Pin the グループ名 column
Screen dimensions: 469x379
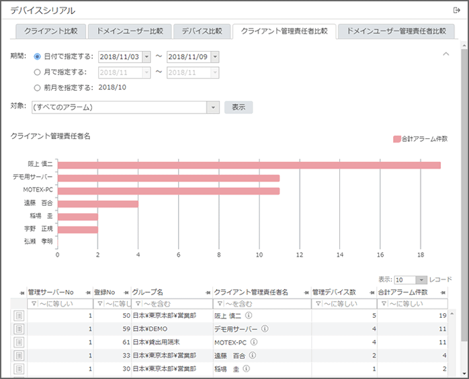208,292
